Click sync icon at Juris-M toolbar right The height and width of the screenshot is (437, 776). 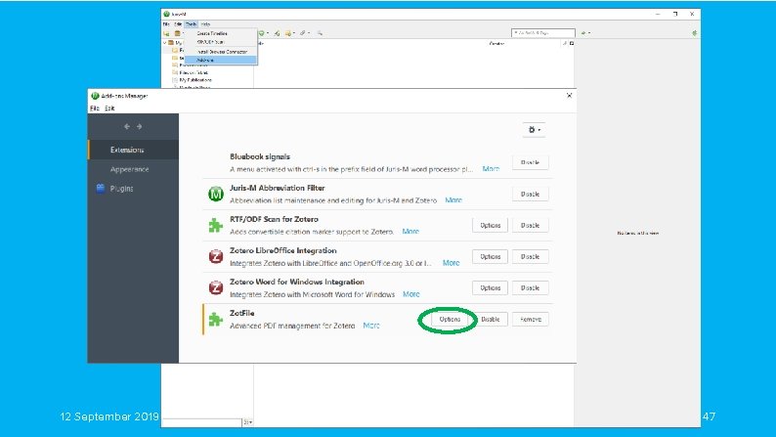(694, 33)
